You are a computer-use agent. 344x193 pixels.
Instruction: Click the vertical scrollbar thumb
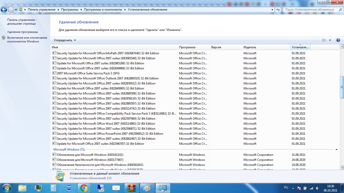342,87
